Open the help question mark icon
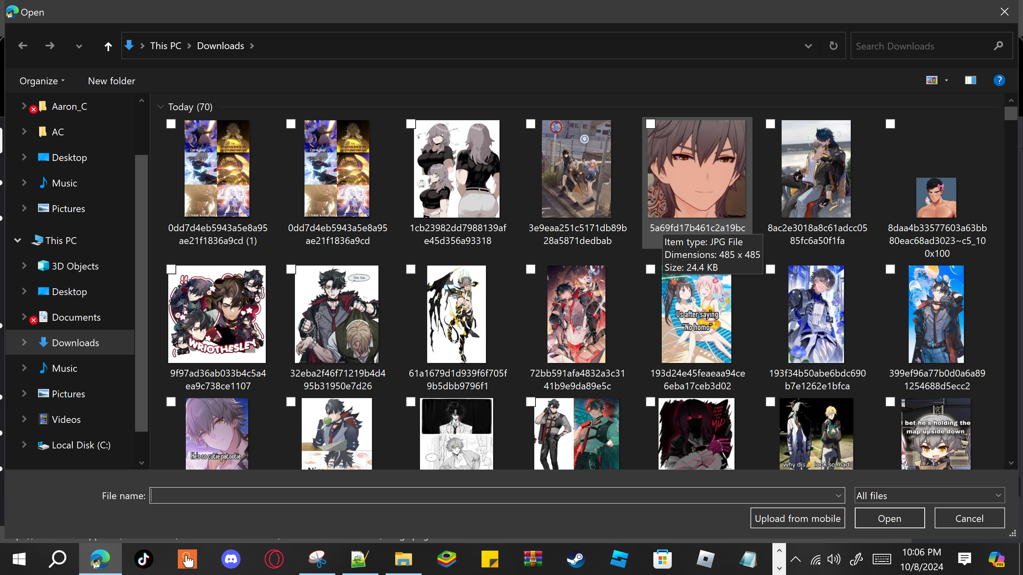The width and height of the screenshot is (1023, 575). point(999,81)
